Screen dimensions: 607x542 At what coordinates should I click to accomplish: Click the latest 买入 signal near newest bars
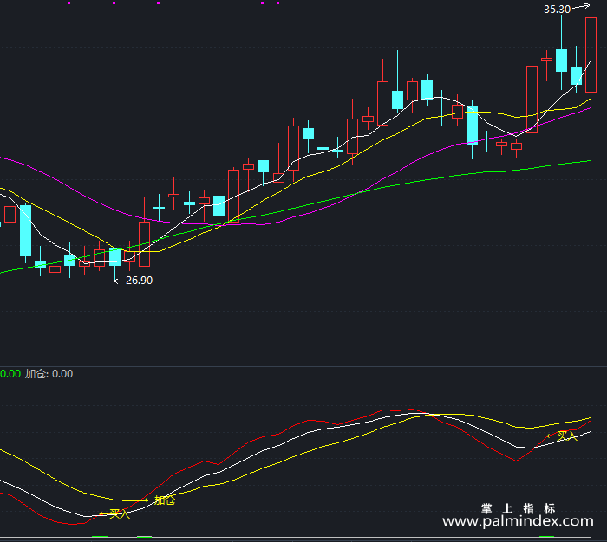click(567, 436)
